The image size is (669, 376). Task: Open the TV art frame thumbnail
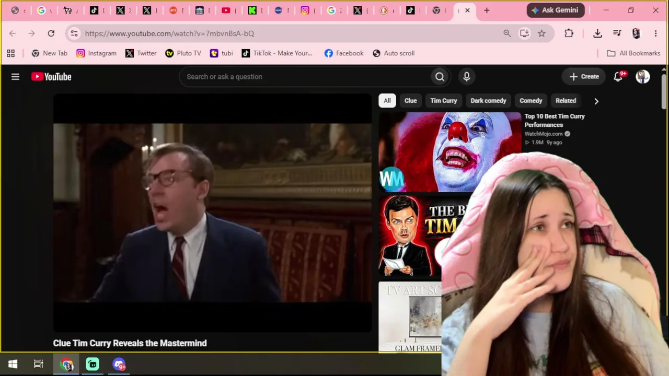410,317
